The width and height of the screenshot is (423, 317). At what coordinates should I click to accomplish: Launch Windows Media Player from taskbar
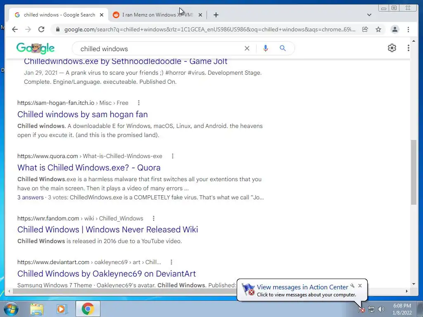click(62, 309)
